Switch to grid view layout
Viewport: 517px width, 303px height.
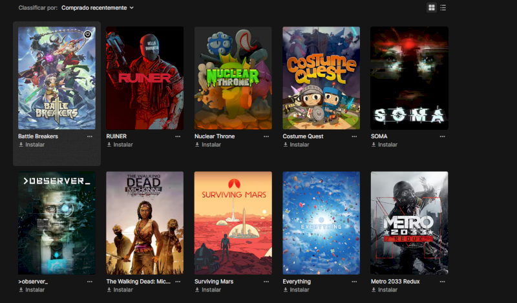tap(431, 8)
